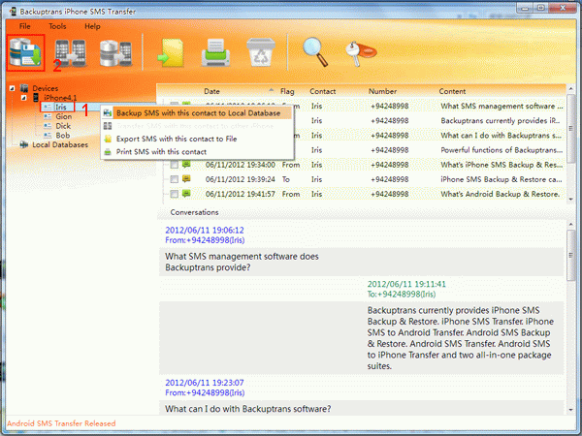The image size is (582, 436).
Task: Click the app icon in title bar
Action: (13, 12)
